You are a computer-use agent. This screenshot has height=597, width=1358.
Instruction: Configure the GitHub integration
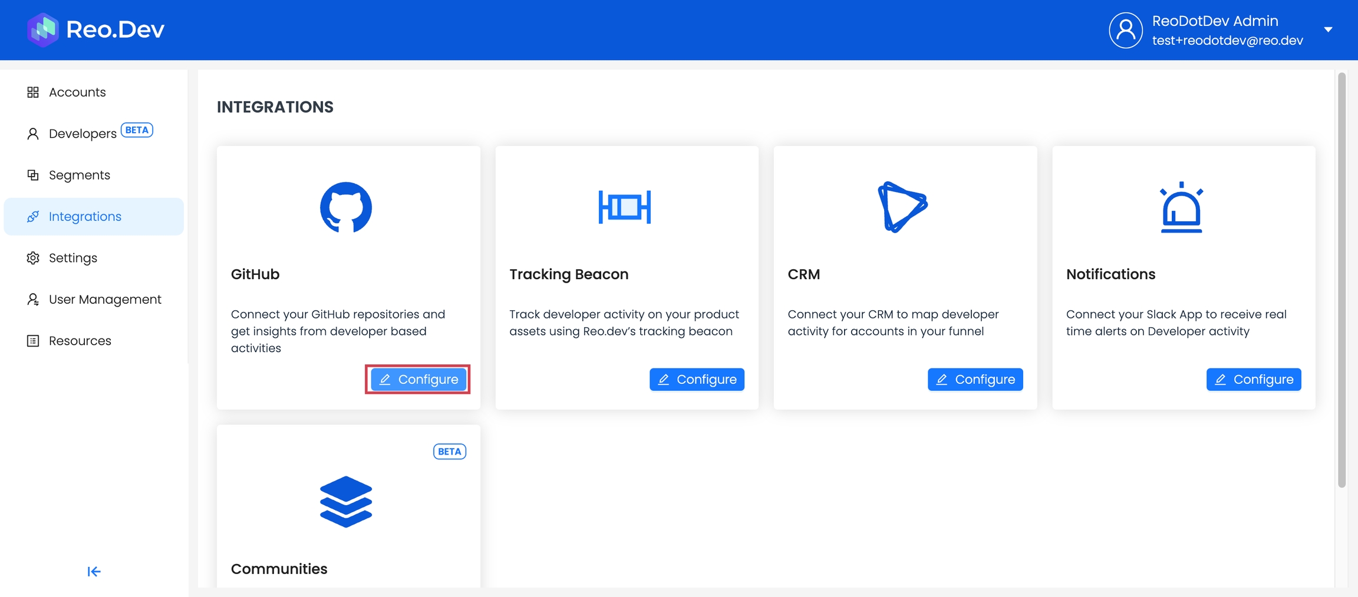418,380
